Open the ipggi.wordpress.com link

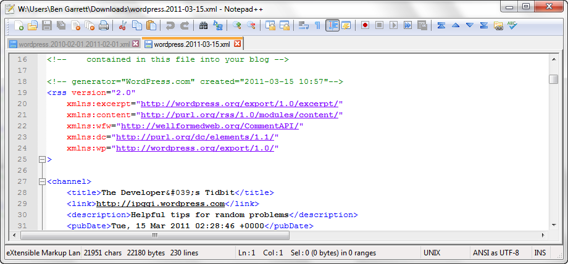pos(161,204)
